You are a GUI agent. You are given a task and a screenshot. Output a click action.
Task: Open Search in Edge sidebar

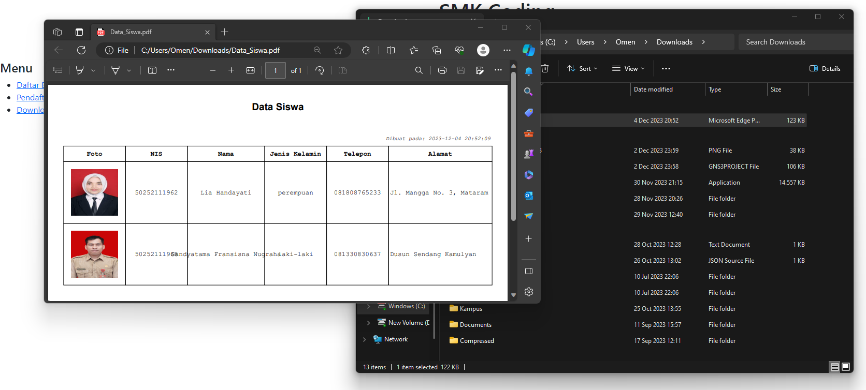(529, 92)
